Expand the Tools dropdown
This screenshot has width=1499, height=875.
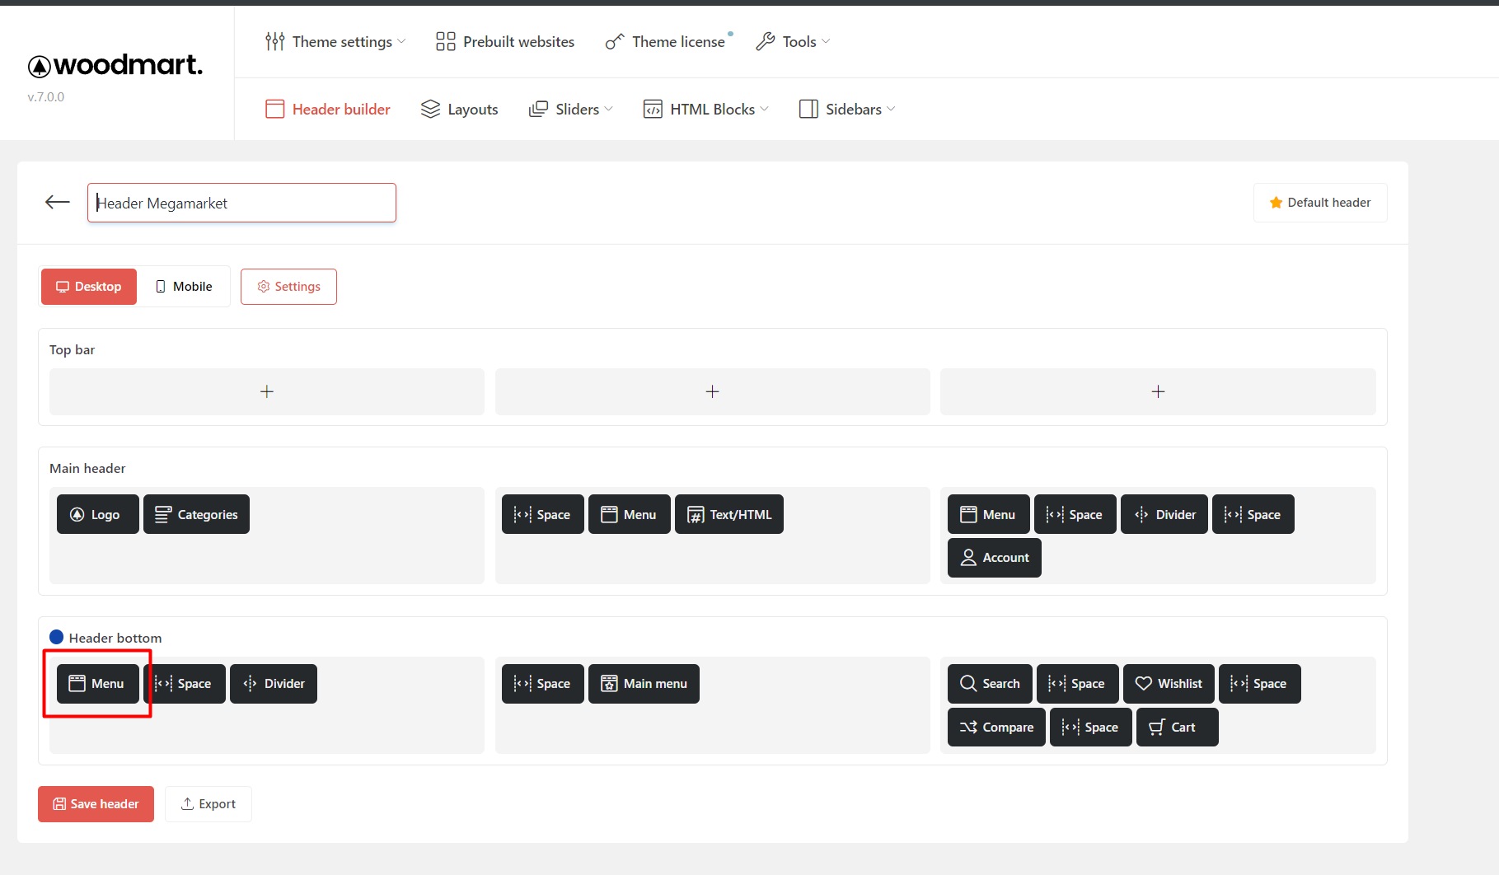pos(794,41)
